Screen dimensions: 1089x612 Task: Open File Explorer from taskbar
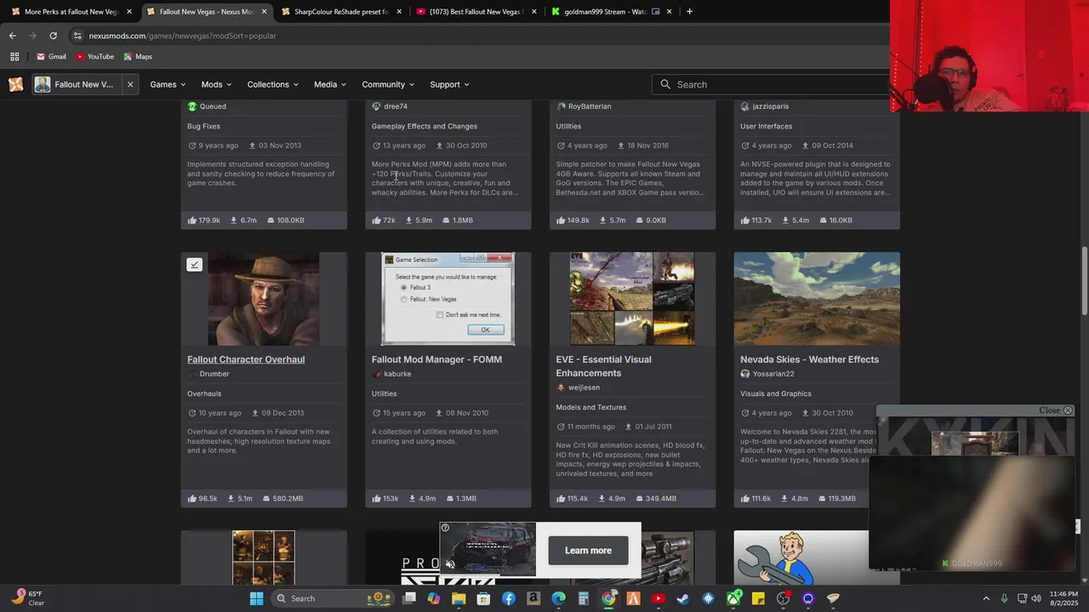pos(459,598)
